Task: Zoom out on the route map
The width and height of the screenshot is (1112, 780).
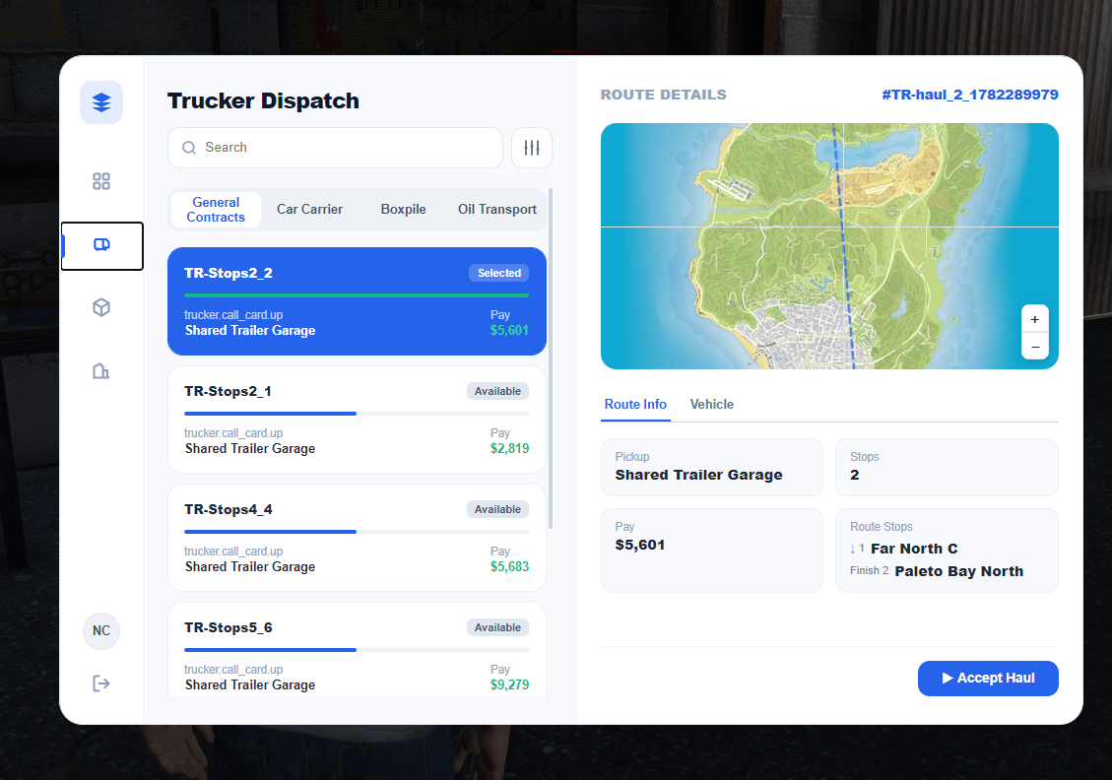Action: point(1035,347)
